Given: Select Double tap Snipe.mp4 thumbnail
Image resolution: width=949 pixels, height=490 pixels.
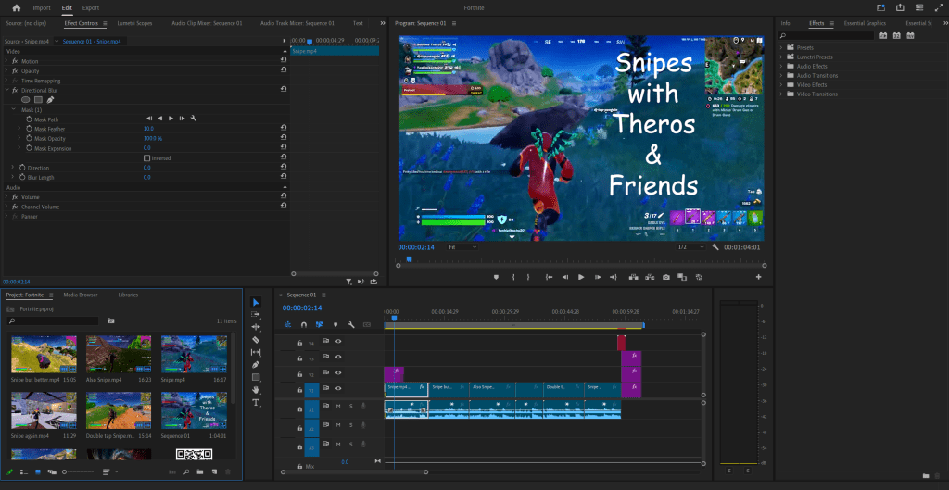Looking at the screenshot, I should (119, 410).
